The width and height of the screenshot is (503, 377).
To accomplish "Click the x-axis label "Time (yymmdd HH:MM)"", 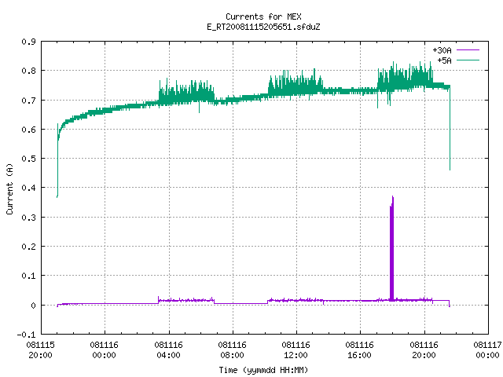I will 263,370.
